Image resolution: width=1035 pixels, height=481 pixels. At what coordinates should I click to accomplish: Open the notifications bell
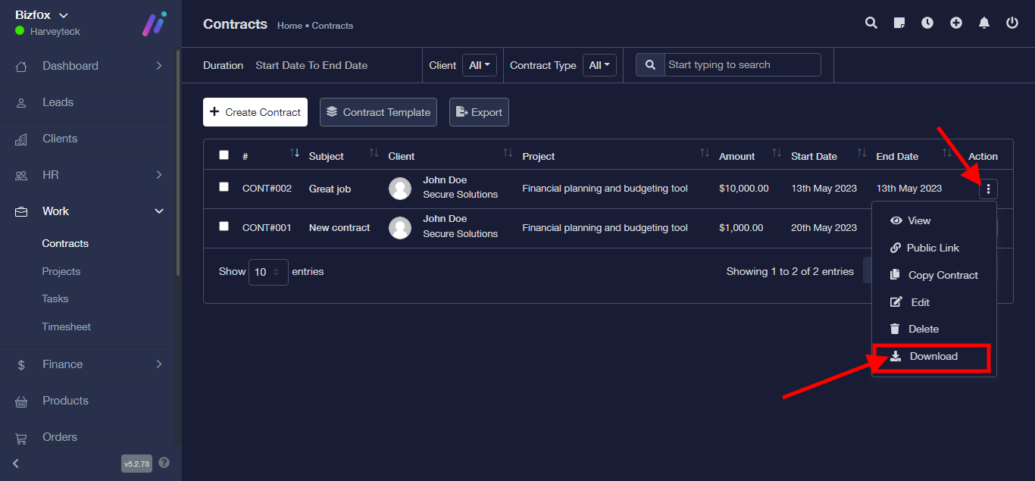coord(984,23)
